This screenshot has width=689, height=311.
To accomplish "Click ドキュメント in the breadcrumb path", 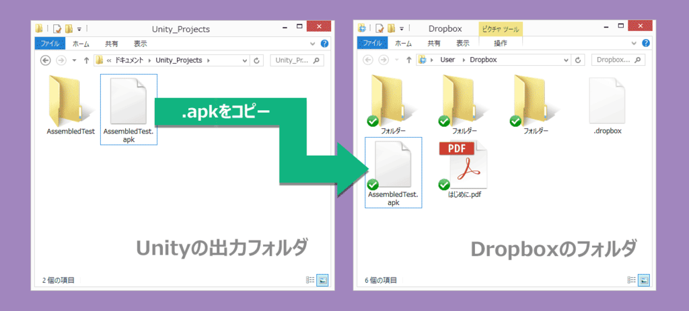I will tap(129, 60).
